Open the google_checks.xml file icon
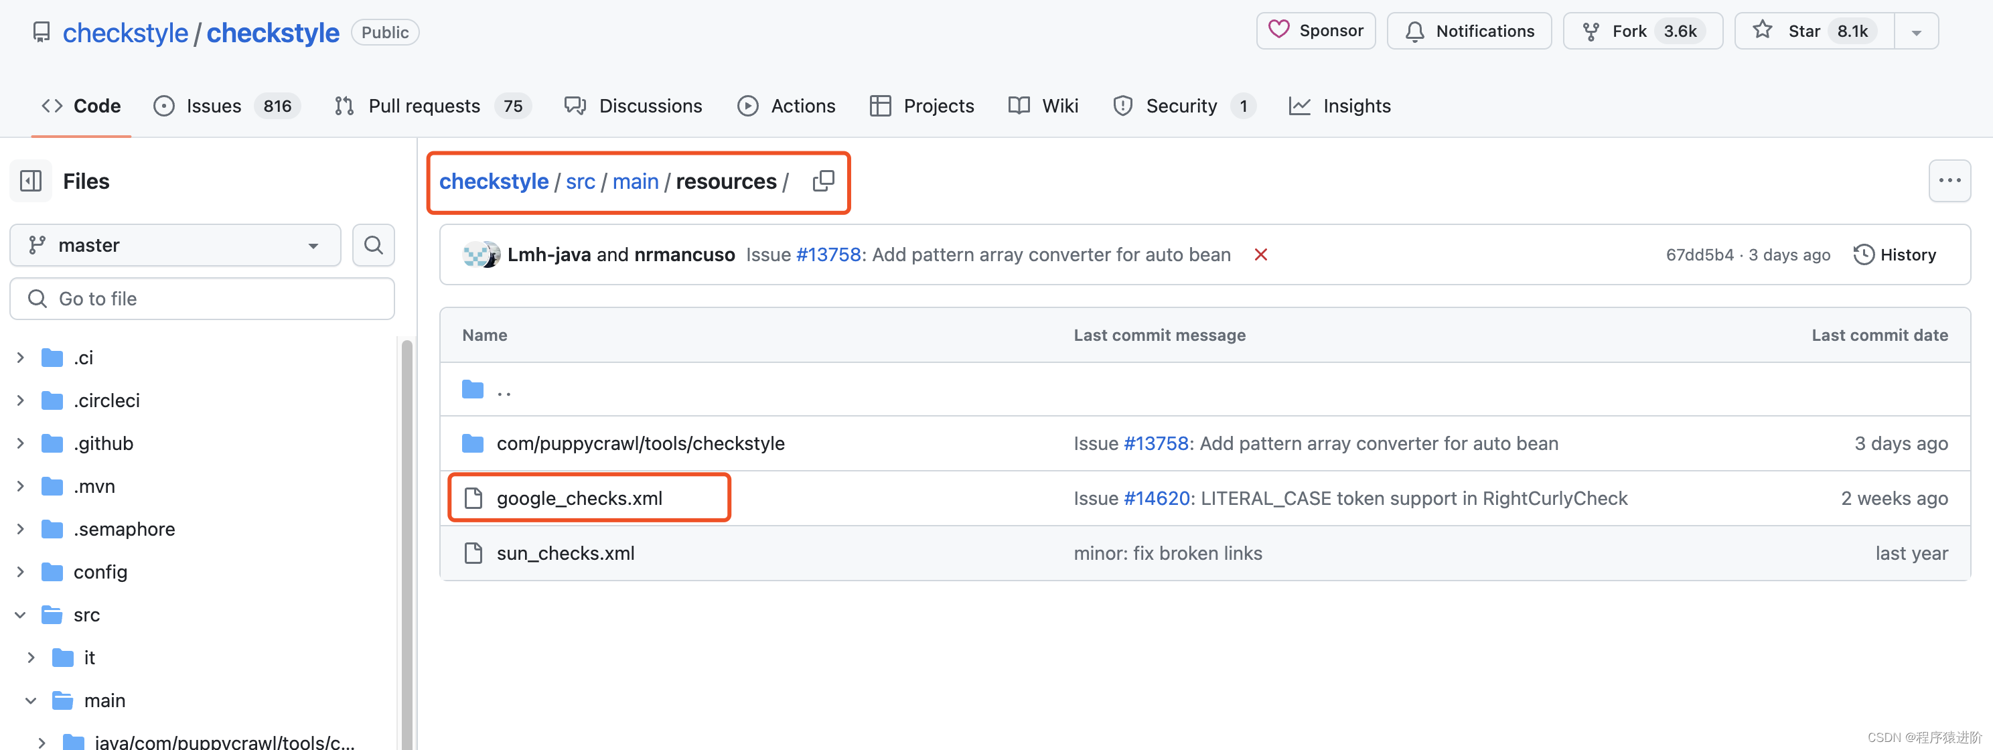The height and width of the screenshot is (750, 1993). click(x=473, y=498)
